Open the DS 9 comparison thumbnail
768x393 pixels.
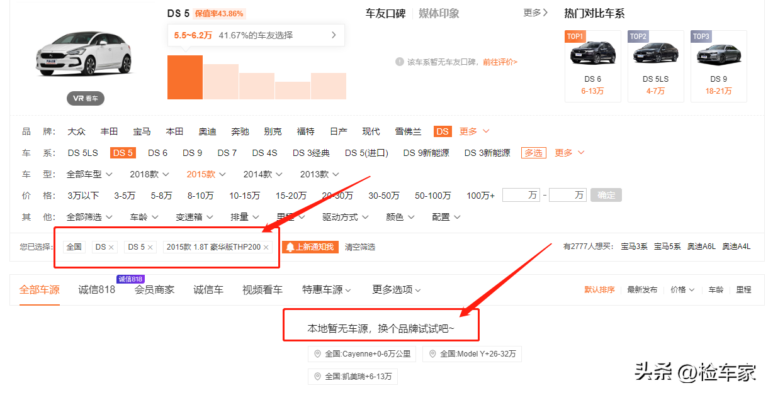coord(719,66)
